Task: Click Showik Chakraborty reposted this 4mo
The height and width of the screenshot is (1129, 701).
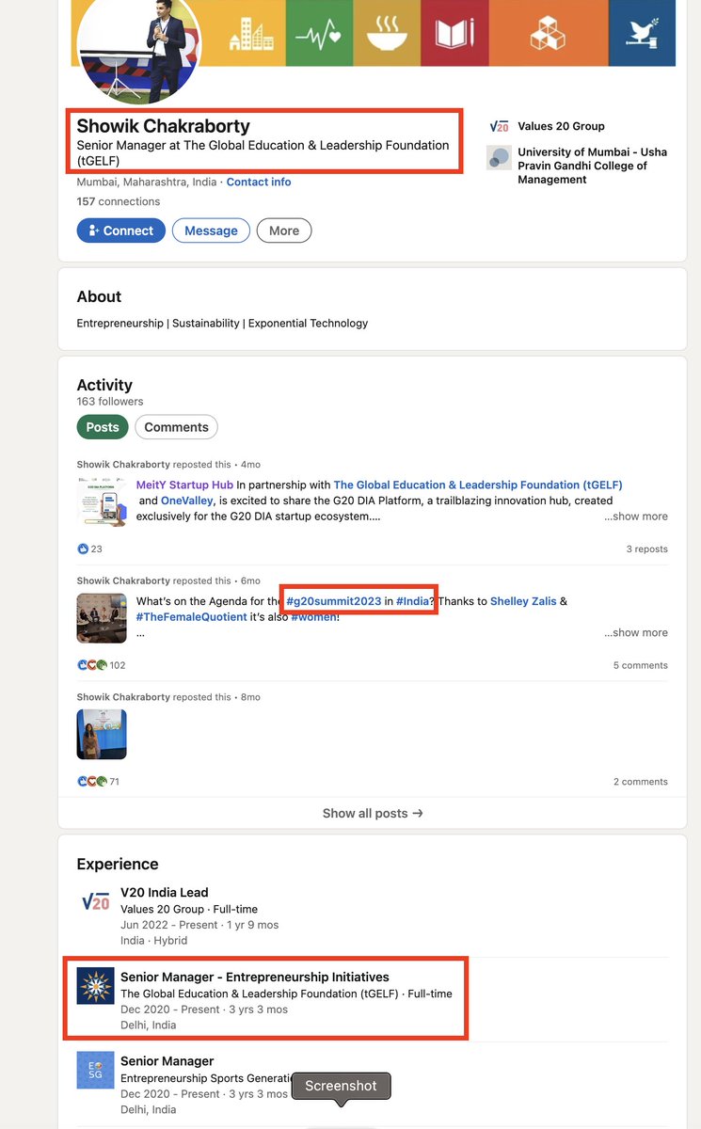Action: [168, 464]
